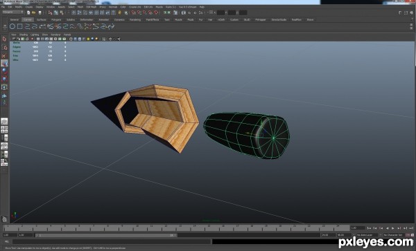Open a scene using the folder icon

(x=34, y=12)
